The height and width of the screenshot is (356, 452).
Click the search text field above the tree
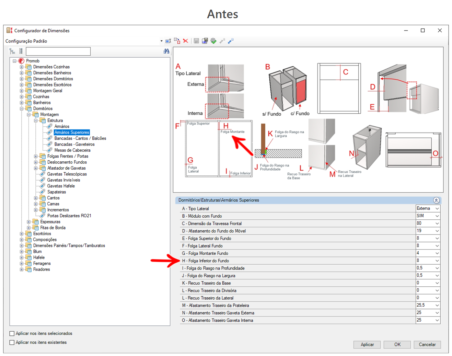pyautogui.click(x=58, y=51)
